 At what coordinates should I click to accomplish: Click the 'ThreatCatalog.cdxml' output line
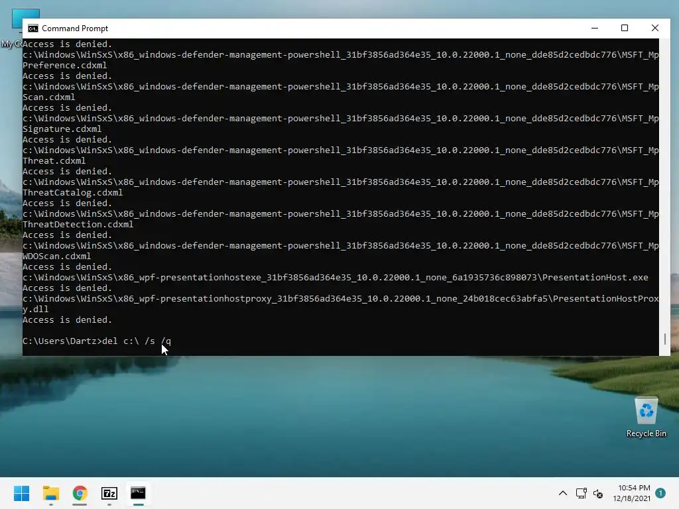(72, 193)
